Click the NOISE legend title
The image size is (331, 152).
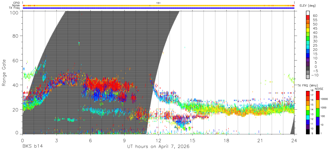319,89
